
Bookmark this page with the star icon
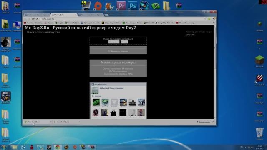[x=205, y=19]
